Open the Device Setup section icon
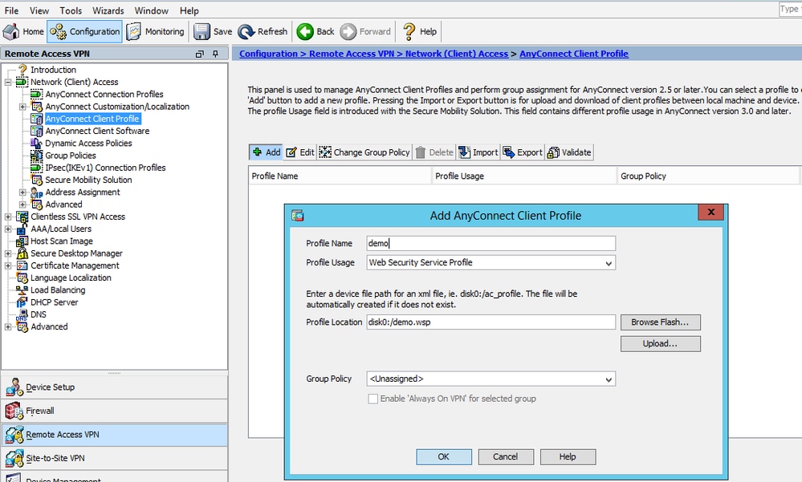Viewport: 802px width, 482px height. click(x=14, y=387)
